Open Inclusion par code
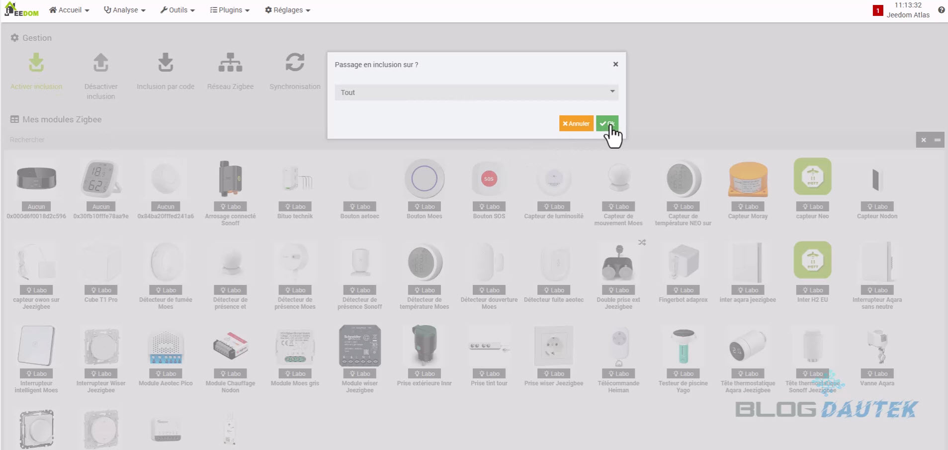Screen dimensions: 948x450 (x=166, y=64)
